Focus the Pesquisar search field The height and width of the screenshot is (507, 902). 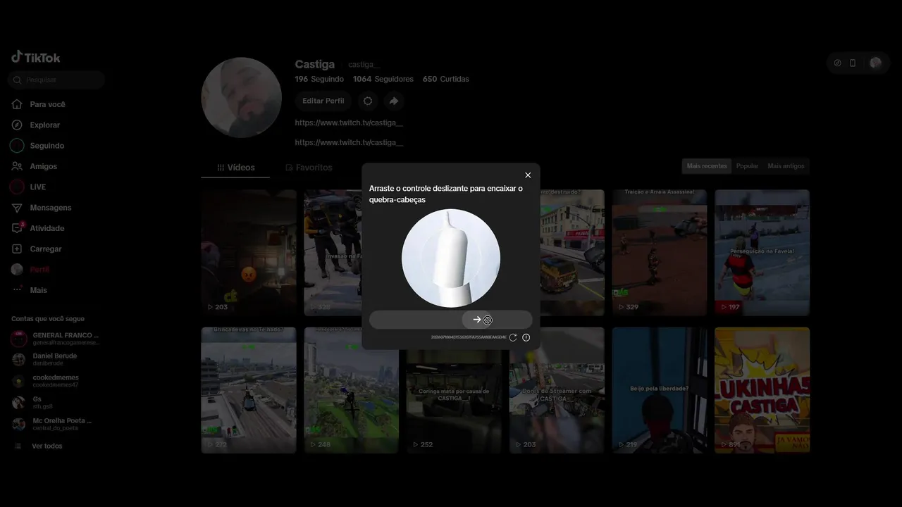56,80
